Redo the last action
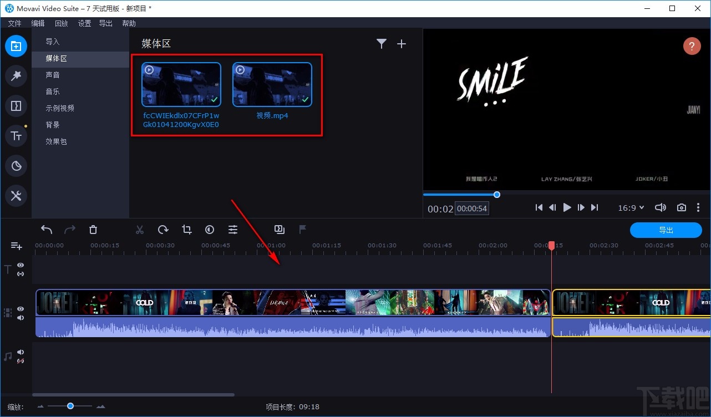Image resolution: width=711 pixels, height=417 pixels. pyautogui.click(x=70, y=230)
